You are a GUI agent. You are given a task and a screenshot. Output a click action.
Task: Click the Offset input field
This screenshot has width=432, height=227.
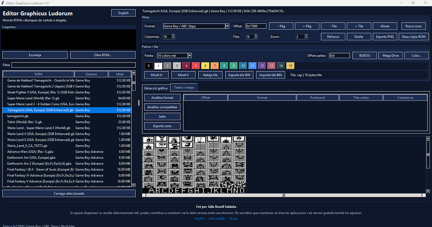[256, 26]
